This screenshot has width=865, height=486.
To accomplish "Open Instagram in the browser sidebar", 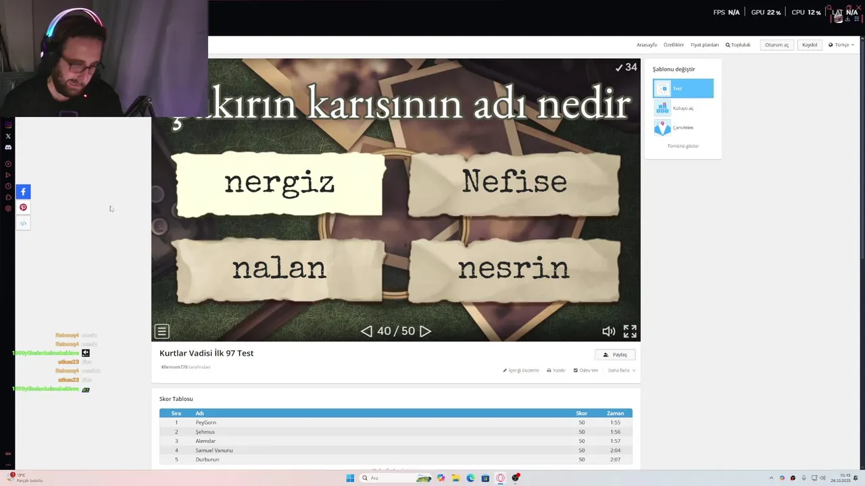I will point(8,125).
